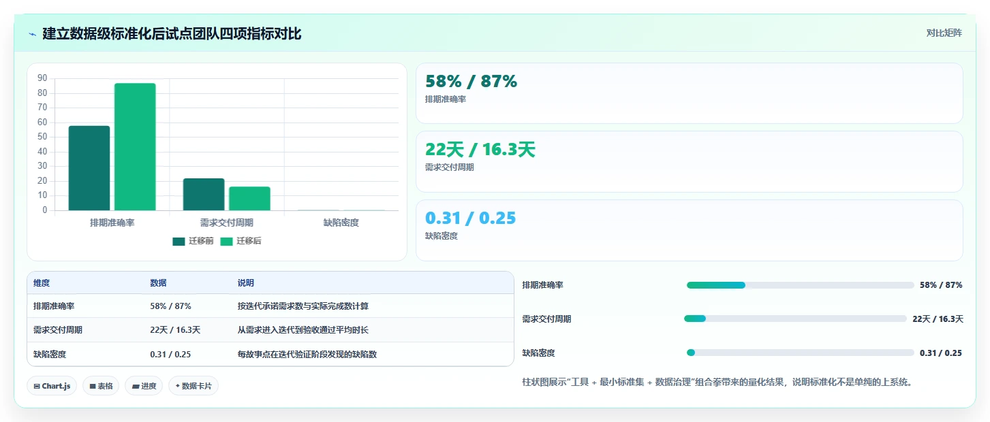The image size is (990, 422).
Task: Click 按迭代承诺需求数与实际完成数计算 description
Action: coord(303,306)
